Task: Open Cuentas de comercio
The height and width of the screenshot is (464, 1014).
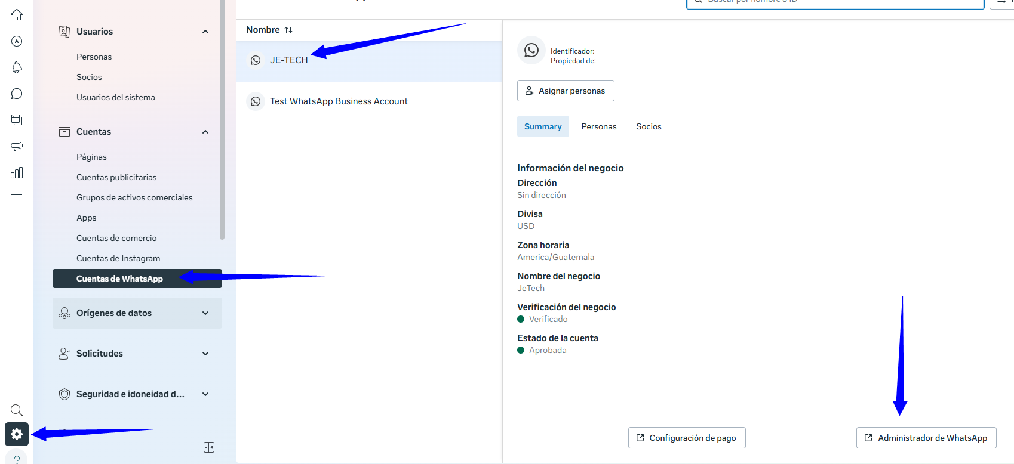Action: coord(116,238)
